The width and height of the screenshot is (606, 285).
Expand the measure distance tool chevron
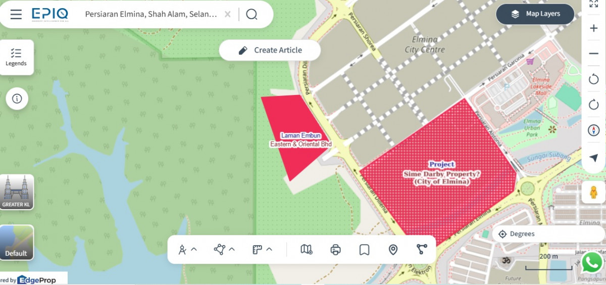(194, 249)
